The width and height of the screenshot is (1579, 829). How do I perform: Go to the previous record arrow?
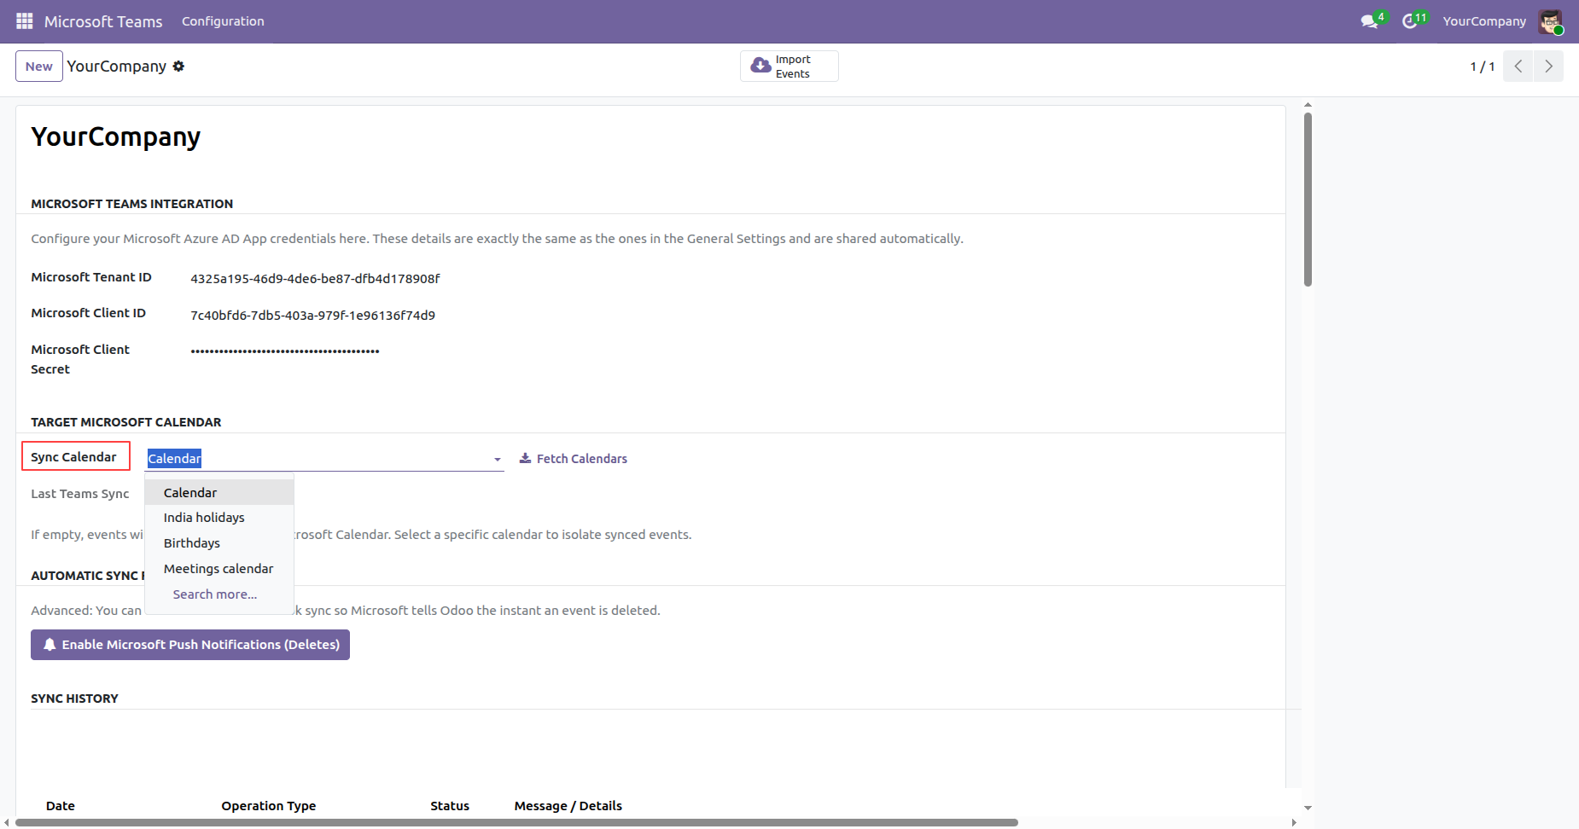click(x=1518, y=67)
